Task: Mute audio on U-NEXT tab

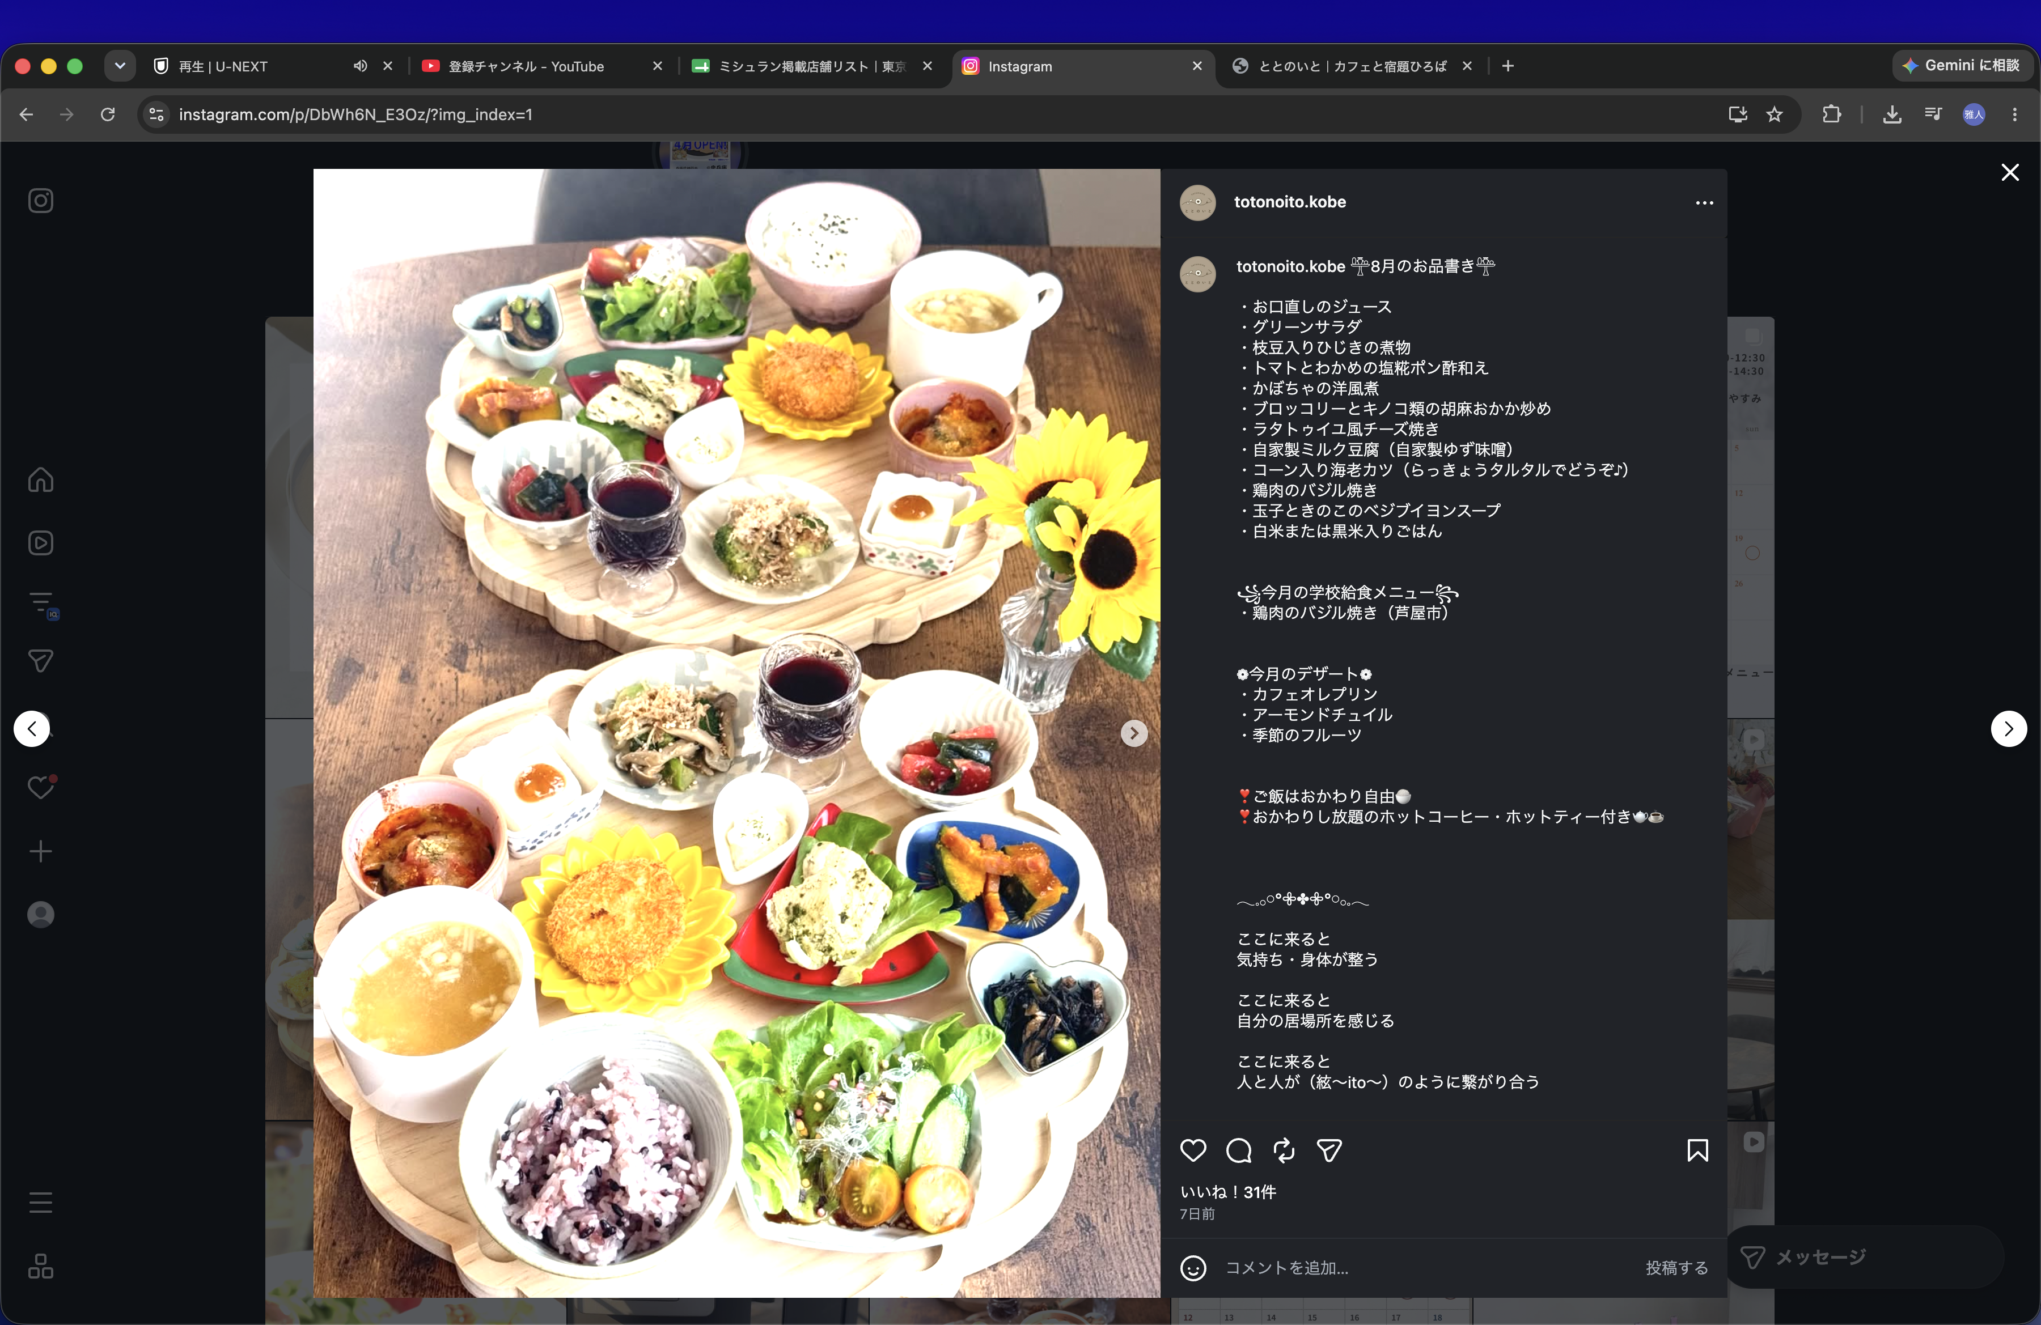Action: [x=360, y=66]
